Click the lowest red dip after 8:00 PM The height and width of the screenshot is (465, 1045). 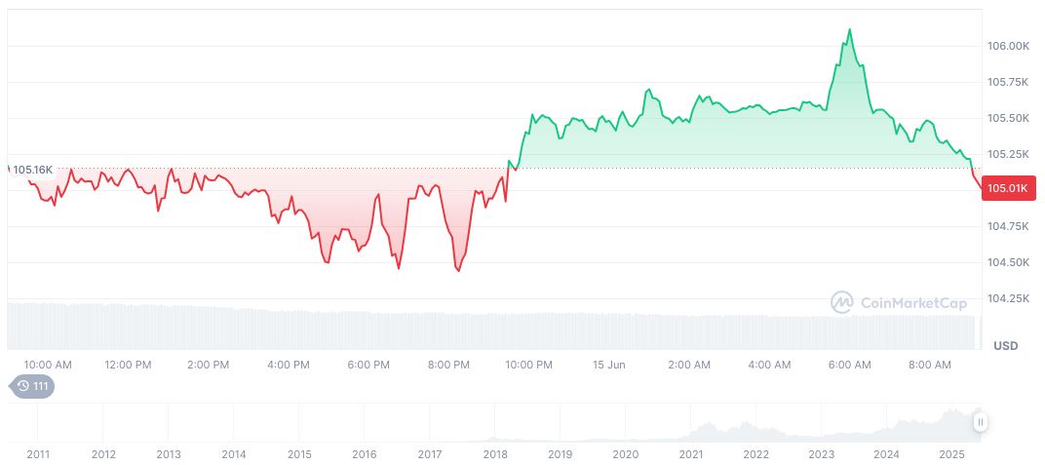click(x=457, y=270)
